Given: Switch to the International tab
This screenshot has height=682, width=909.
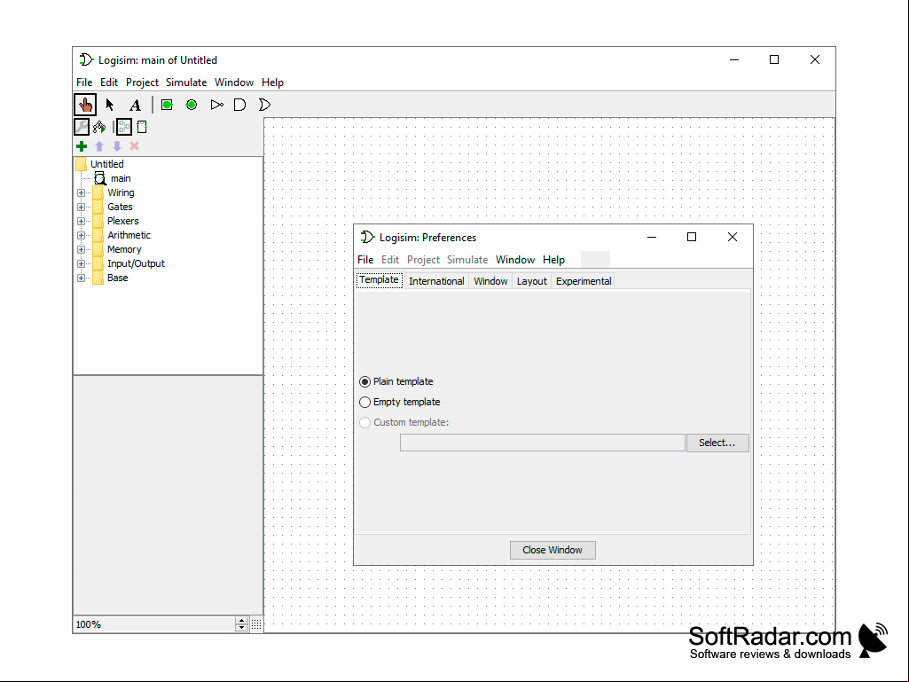Looking at the screenshot, I should click(x=436, y=281).
